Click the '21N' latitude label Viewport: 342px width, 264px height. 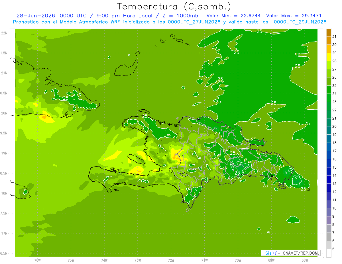(x=4, y=73)
